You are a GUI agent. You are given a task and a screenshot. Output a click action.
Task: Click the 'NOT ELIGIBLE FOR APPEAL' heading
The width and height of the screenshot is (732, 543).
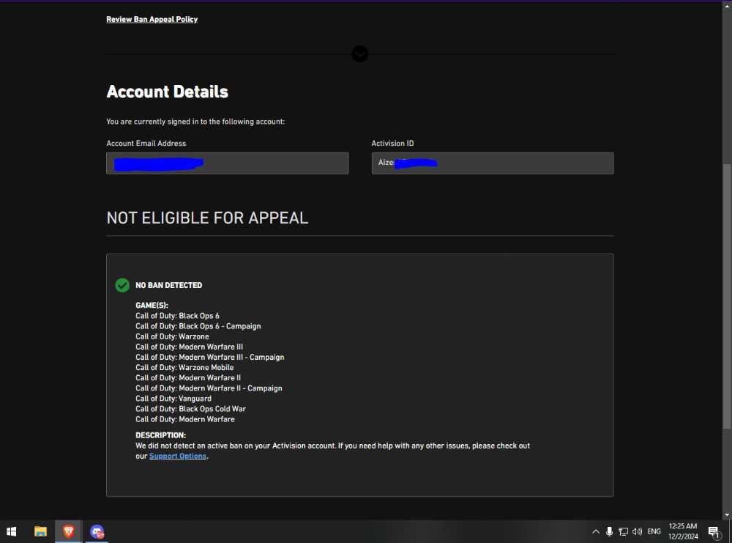pos(207,218)
